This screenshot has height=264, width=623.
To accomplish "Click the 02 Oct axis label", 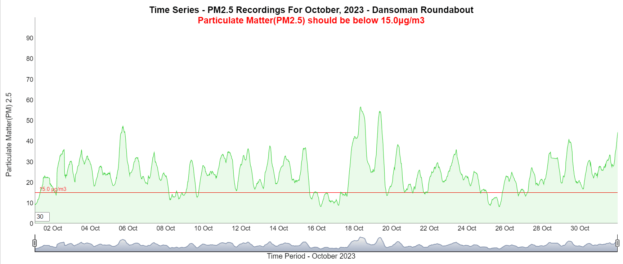I will 53,228.
